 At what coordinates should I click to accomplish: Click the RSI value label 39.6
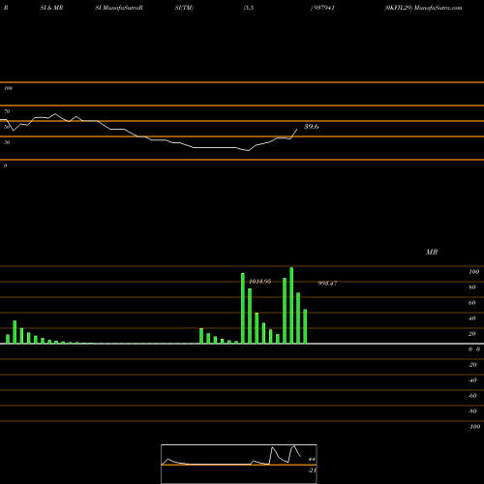[x=311, y=127]
